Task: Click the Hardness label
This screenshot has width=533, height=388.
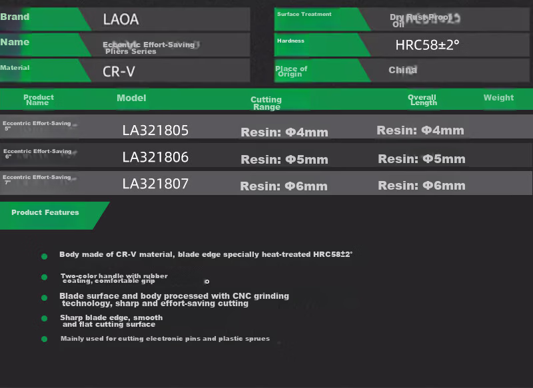Action: coord(290,41)
